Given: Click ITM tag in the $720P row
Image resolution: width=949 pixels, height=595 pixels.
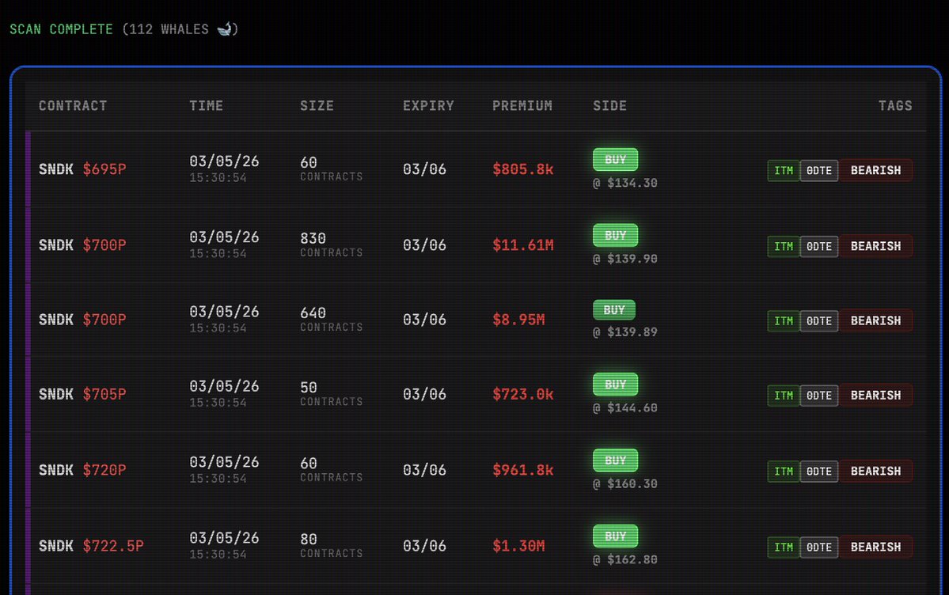Looking at the screenshot, I should point(783,471).
